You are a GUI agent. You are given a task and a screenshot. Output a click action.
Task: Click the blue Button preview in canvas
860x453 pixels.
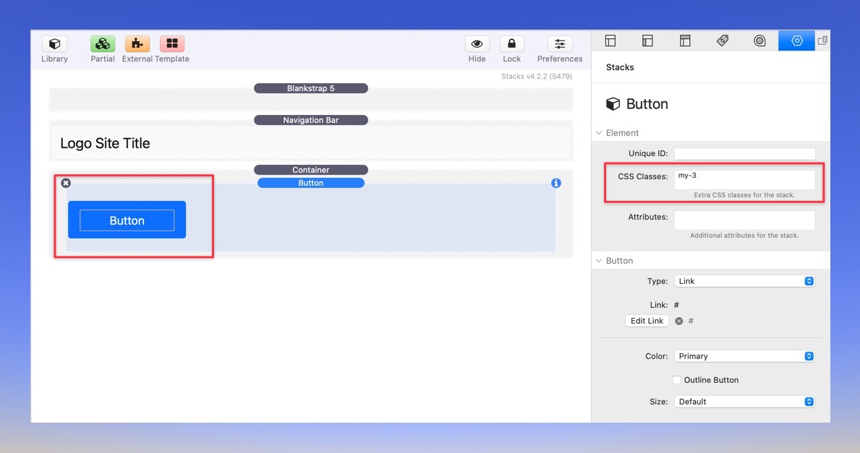pos(127,220)
